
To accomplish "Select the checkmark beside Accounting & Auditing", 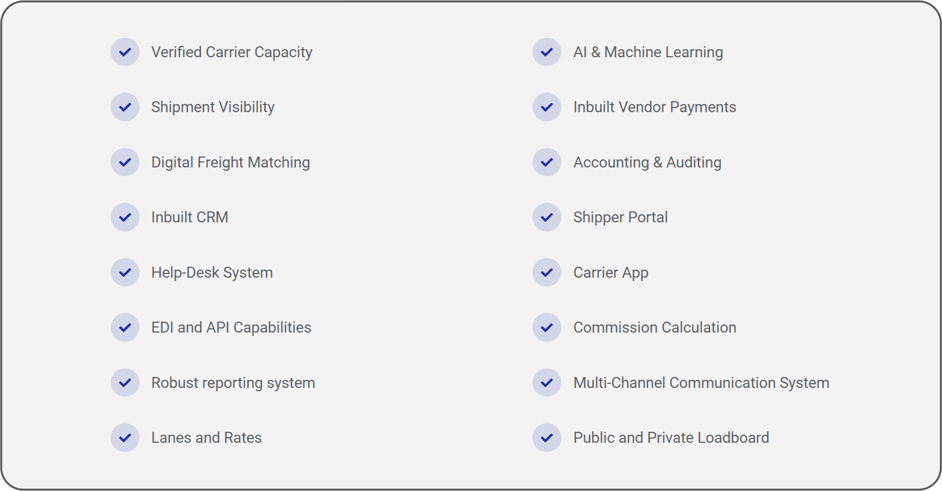I will pos(547,162).
